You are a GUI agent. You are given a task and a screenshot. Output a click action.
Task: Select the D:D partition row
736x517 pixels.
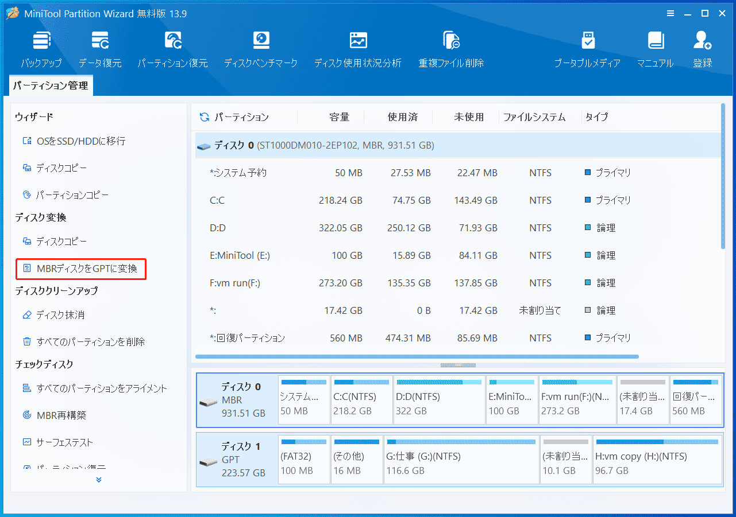click(x=458, y=228)
